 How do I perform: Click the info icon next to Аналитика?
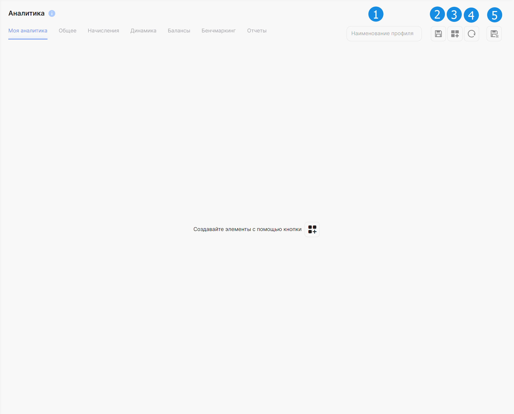[x=52, y=13]
